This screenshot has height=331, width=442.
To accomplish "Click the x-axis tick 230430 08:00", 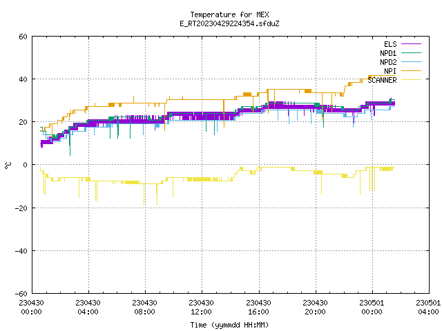I will (144, 308).
